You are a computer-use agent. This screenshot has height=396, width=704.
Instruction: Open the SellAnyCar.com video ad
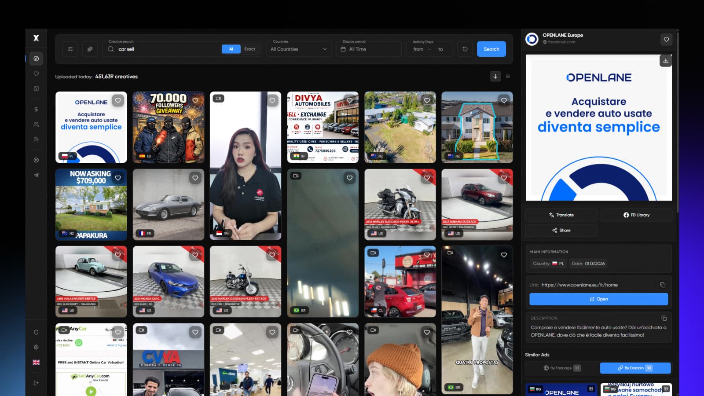(91, 359)
